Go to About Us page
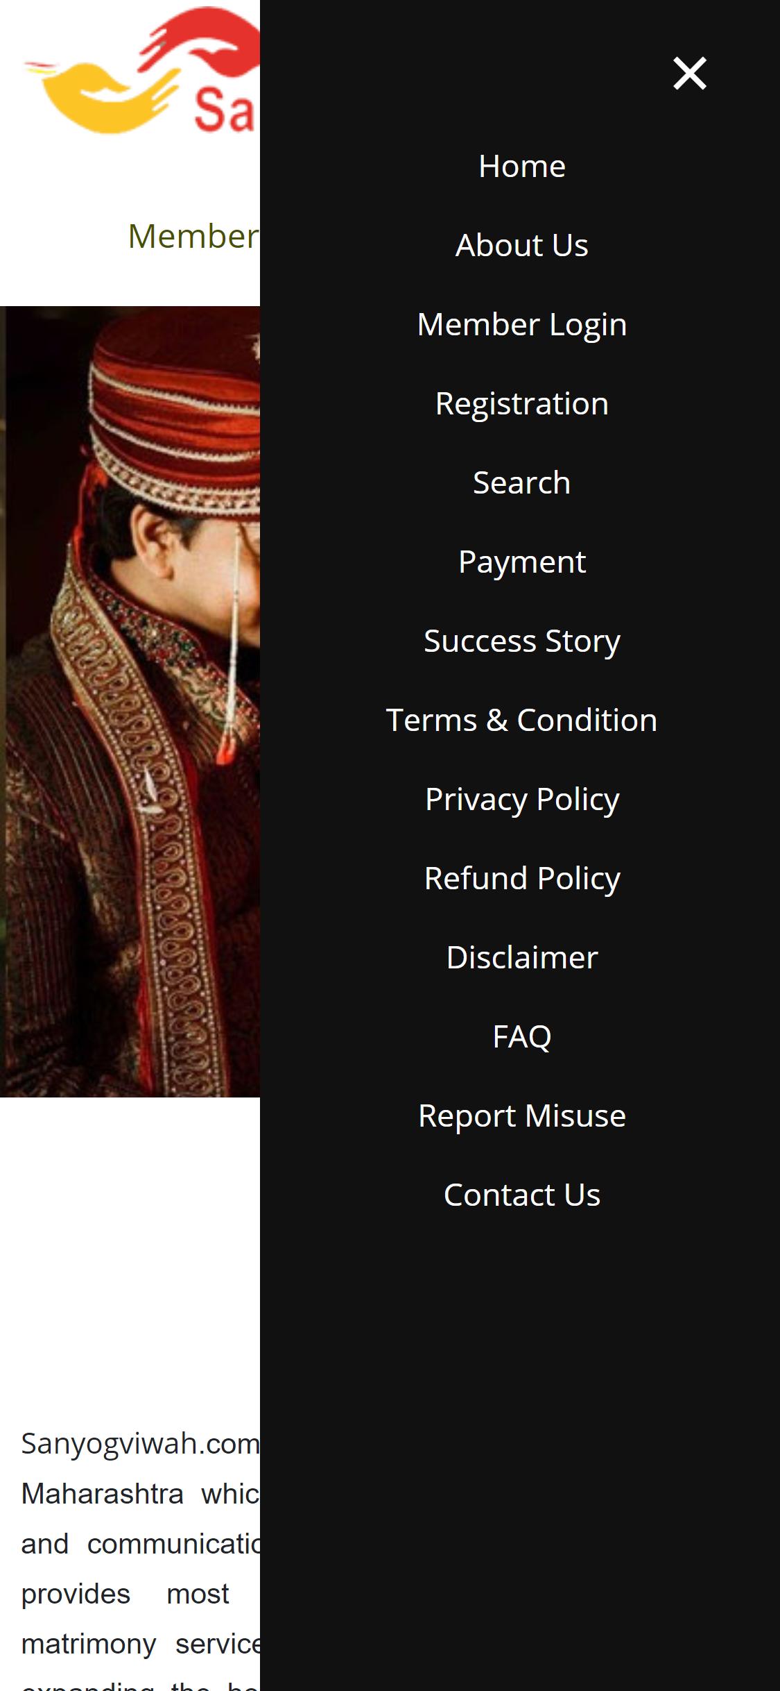Screen dimensions: 780x1691 coord(521,246)
